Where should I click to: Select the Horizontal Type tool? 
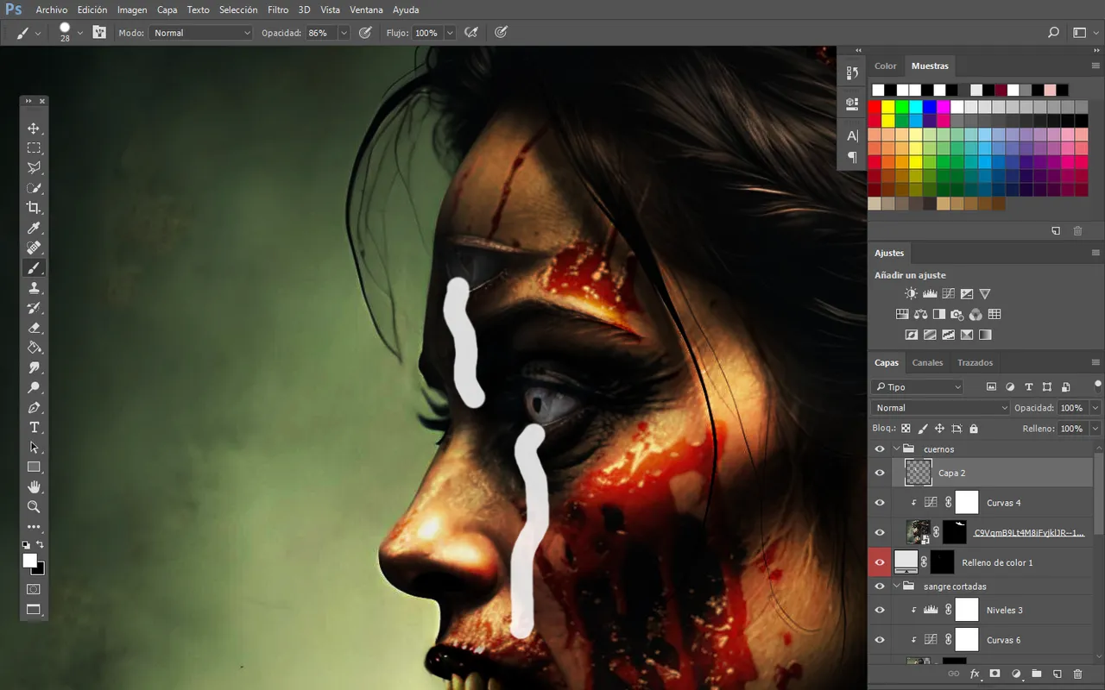point(34,428)
